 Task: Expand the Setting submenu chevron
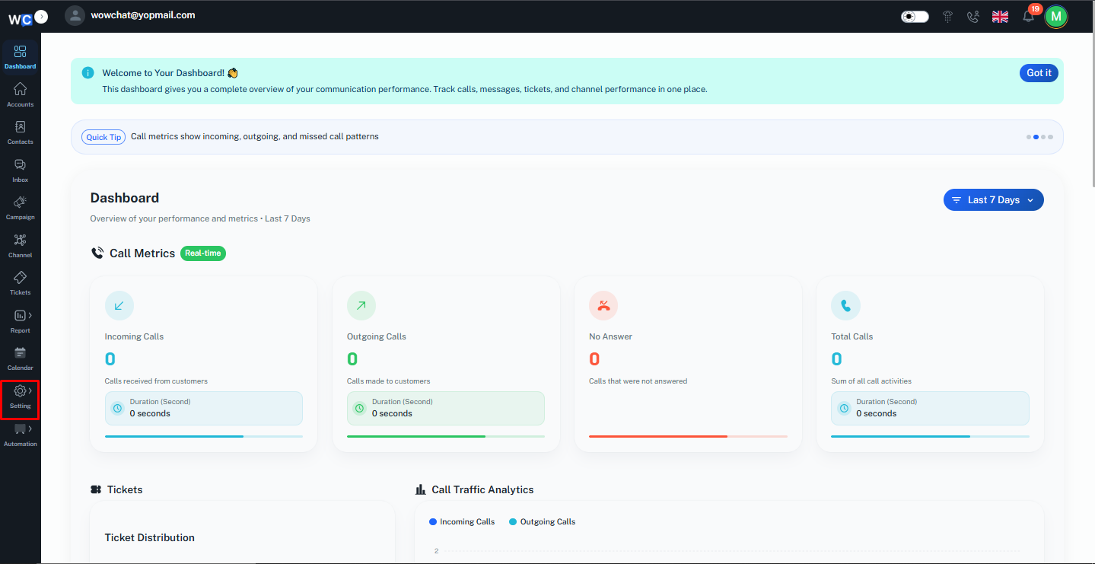pyautogui.click(x=30, y=390)
